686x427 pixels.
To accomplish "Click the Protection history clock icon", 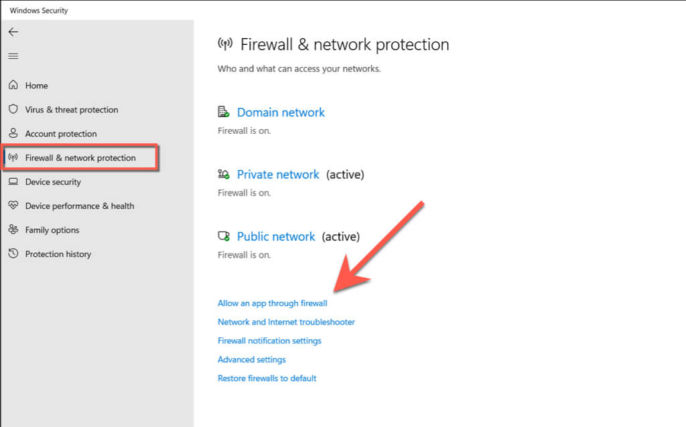I will [13, 254].
